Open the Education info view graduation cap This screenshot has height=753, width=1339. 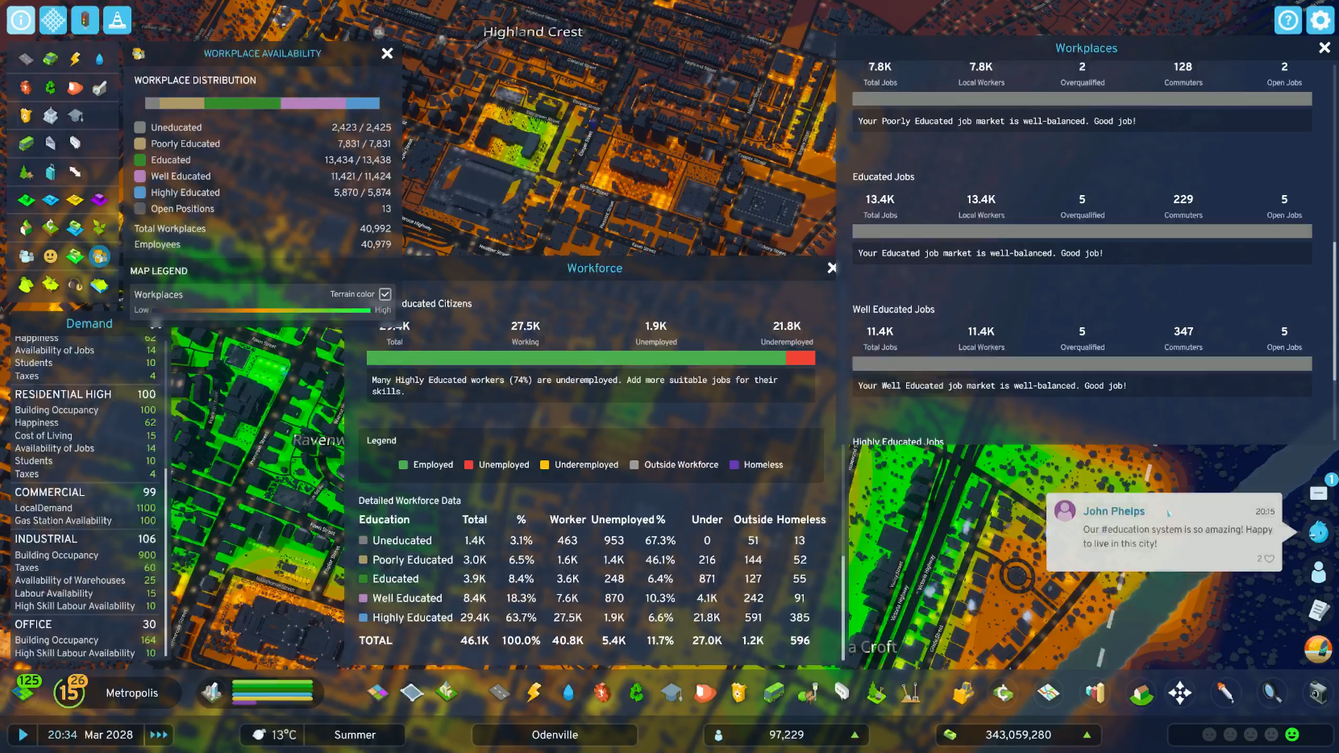click(76, 115)
